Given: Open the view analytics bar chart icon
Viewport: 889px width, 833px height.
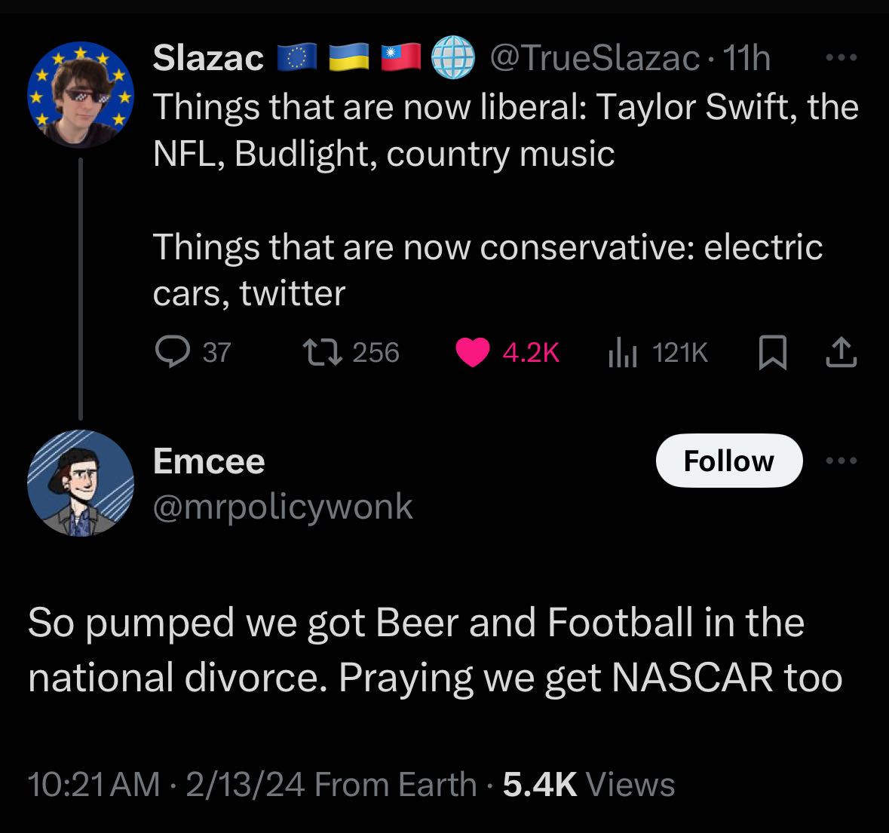Looking at the screenshot, I should (623, 352).
